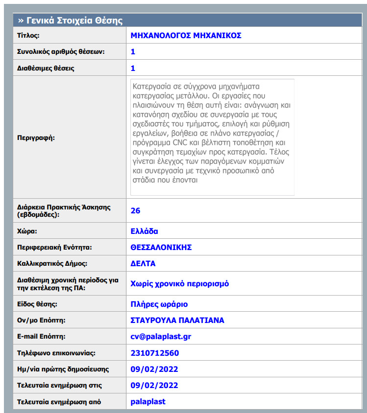
Task: Click the last updated by value palaplast
Action: pyautogui.click(x=148, y=402)
